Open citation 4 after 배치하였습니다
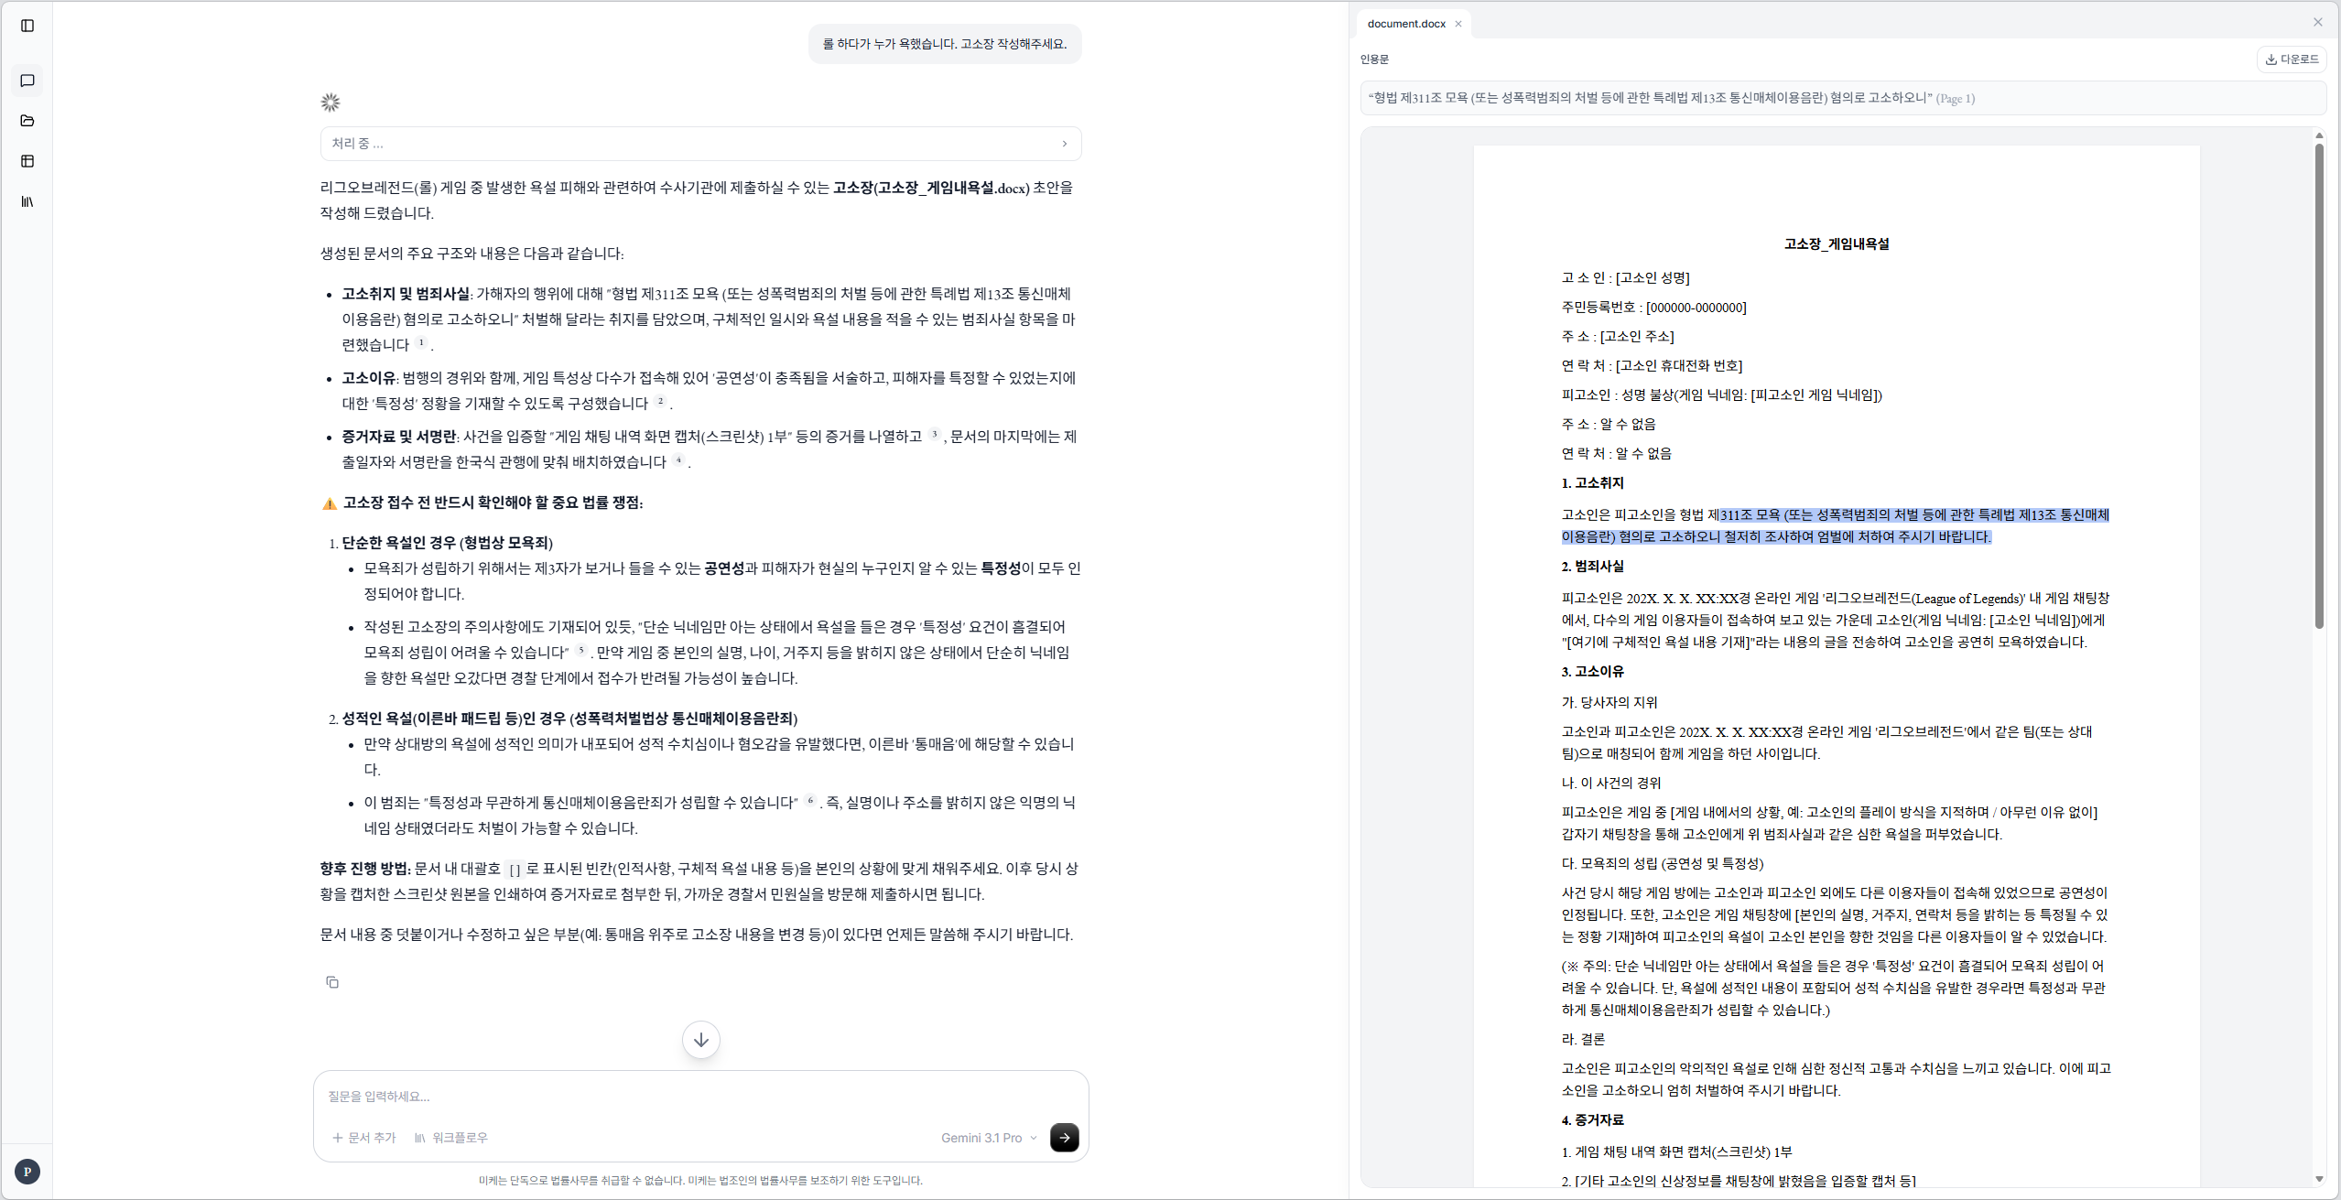The image size is (2341, 1200). (678, 460)
